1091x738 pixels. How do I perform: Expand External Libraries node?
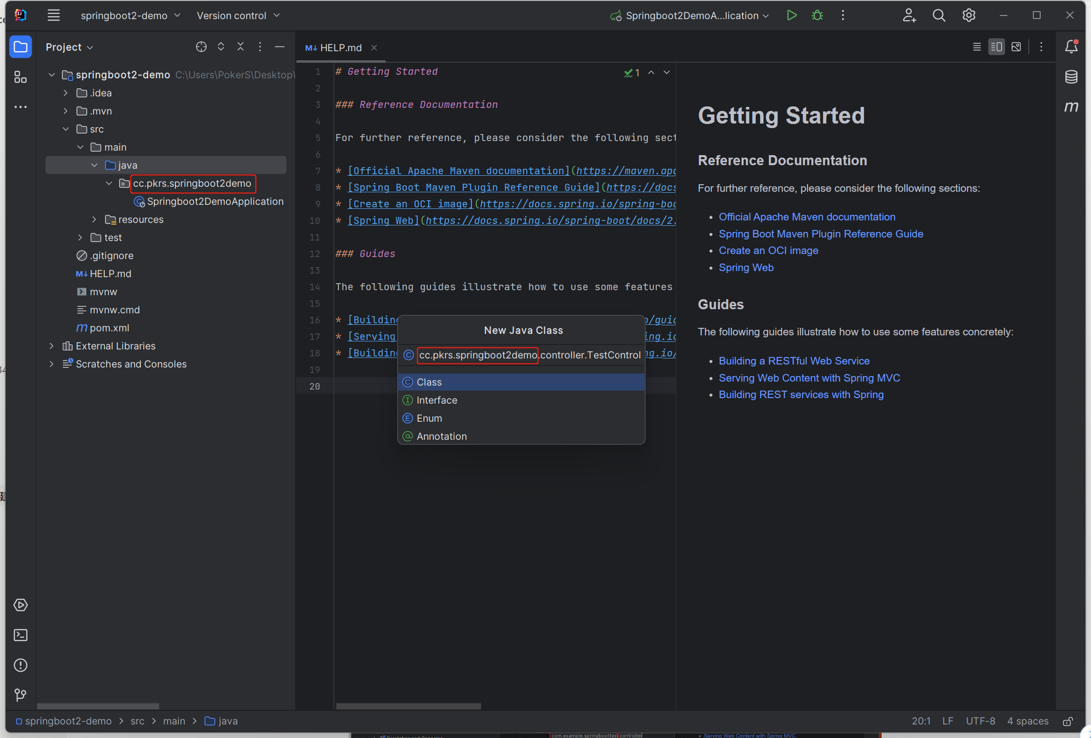[51, 346]
